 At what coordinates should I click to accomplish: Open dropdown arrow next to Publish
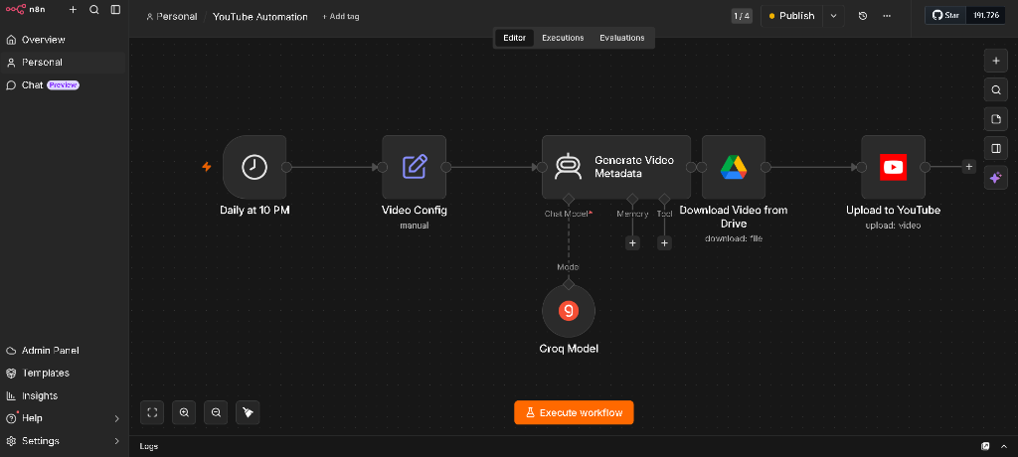pos(833,16)
